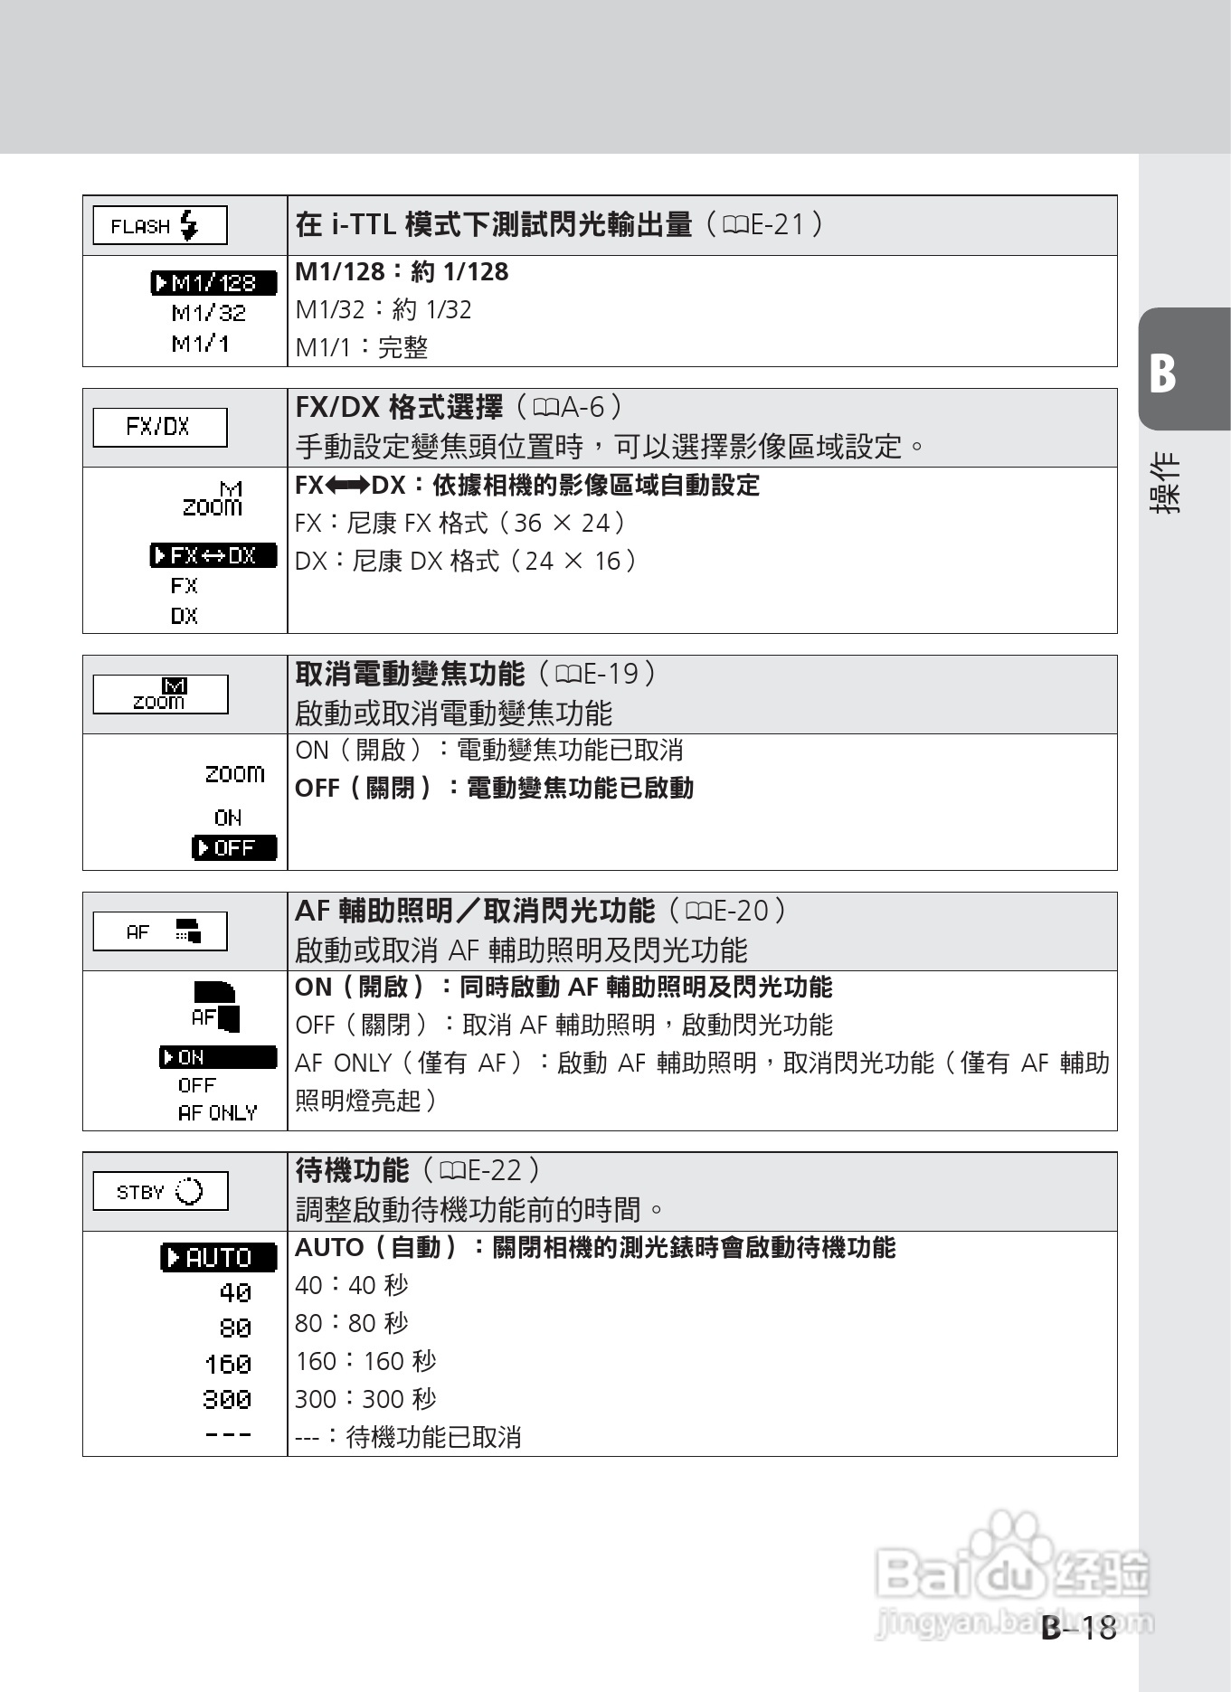
Task: Select the --- standby disabled option
Action: tap(228, 1435)
